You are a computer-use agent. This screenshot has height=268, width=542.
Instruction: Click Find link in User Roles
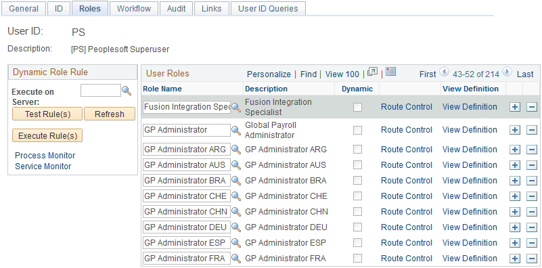pyautogui.click(x=309, y=74)
